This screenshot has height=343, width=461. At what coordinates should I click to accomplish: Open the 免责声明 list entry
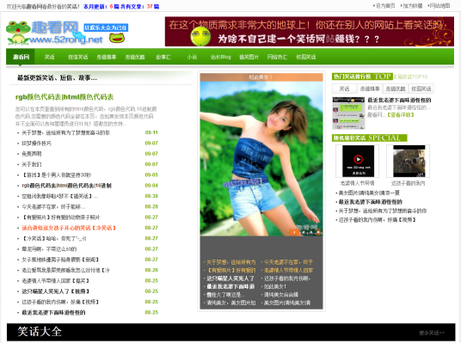(x=32, y=154)
